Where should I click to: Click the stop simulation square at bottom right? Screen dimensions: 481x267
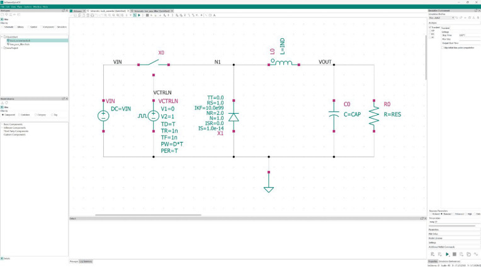tap(455, 254)
